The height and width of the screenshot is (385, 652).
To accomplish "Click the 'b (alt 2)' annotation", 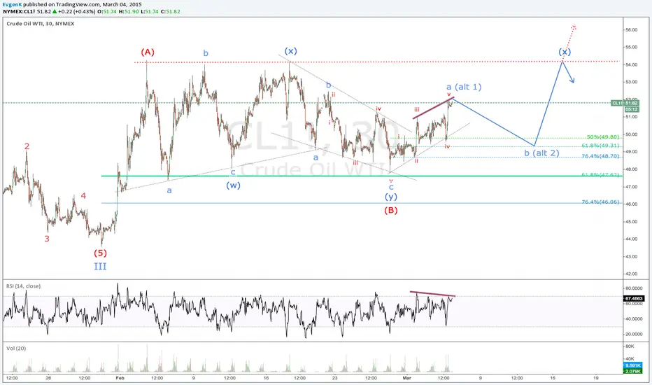I will (541, 153).
